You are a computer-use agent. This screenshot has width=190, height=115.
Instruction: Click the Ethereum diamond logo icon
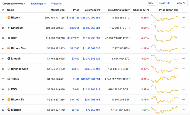tap(9, 28)
